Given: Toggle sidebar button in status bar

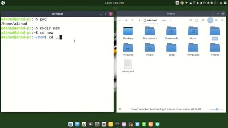Looking at the screenshot, I should [120, 109].
